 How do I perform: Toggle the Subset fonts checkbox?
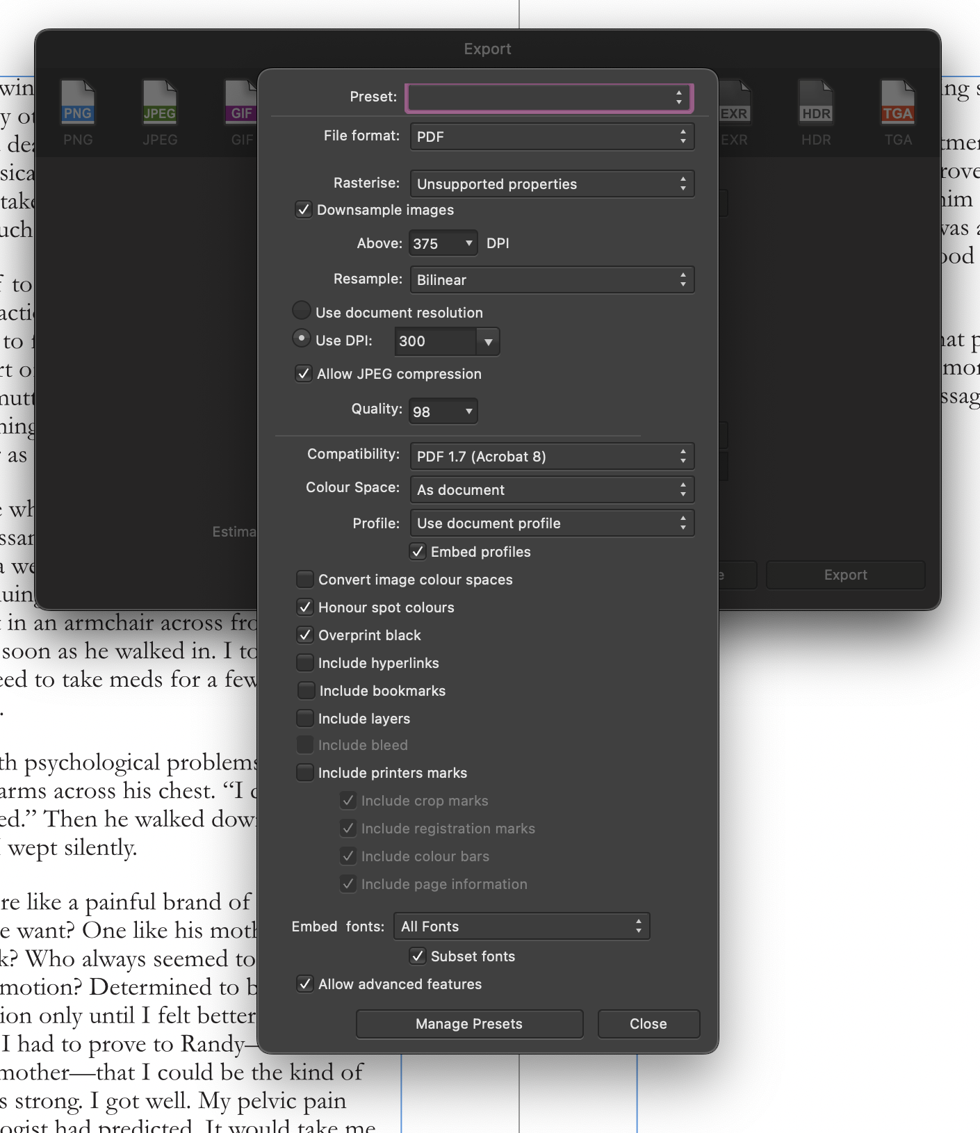[x=418, y=956]
